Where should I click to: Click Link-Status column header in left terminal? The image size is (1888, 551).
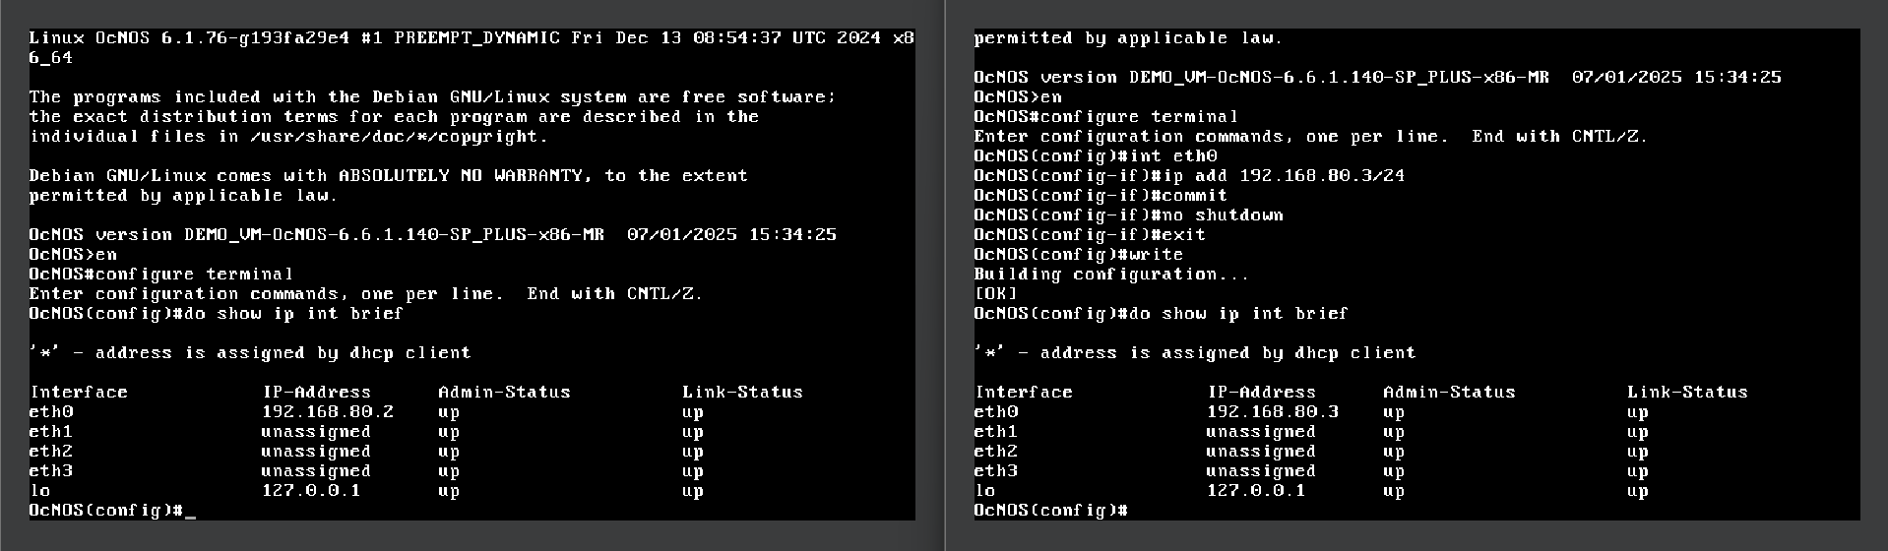click(x=742, y=393)
